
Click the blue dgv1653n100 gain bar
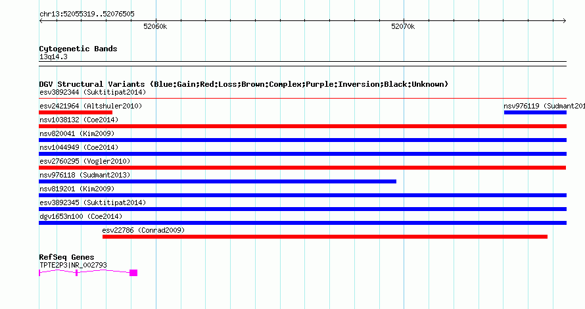[302, 223]
